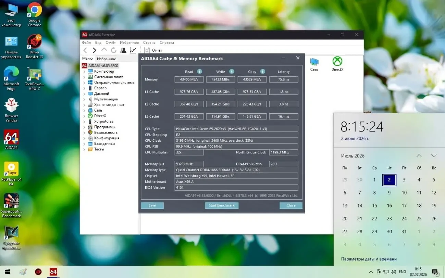Click the Write info icon

coord(232,72)
